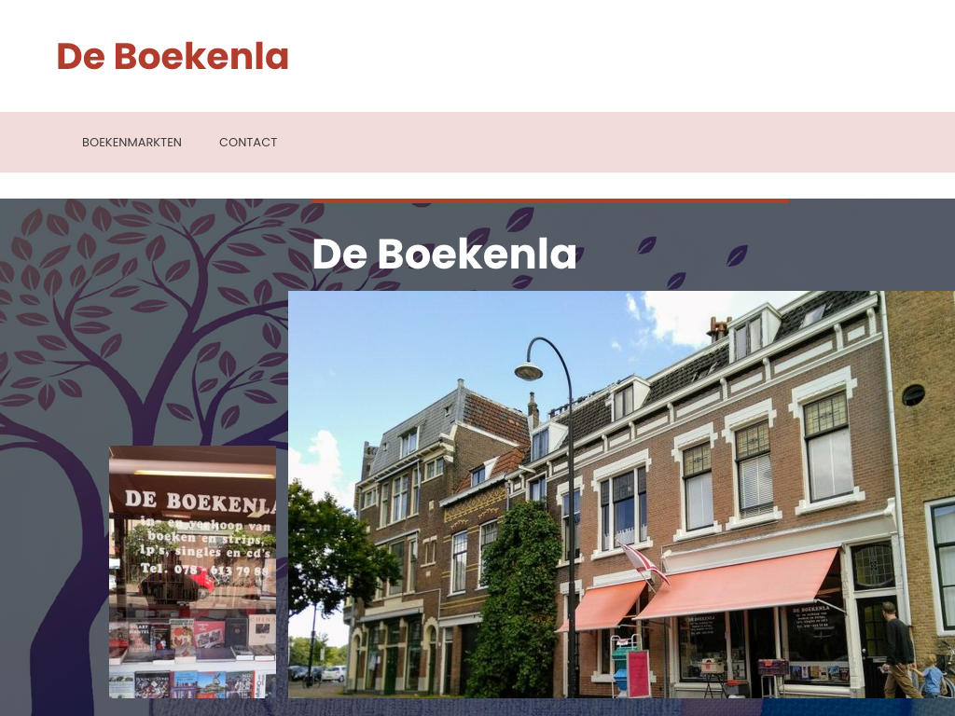The image size is (955, 716).
Task: Go to the Contact page
Action: point(248,142)
